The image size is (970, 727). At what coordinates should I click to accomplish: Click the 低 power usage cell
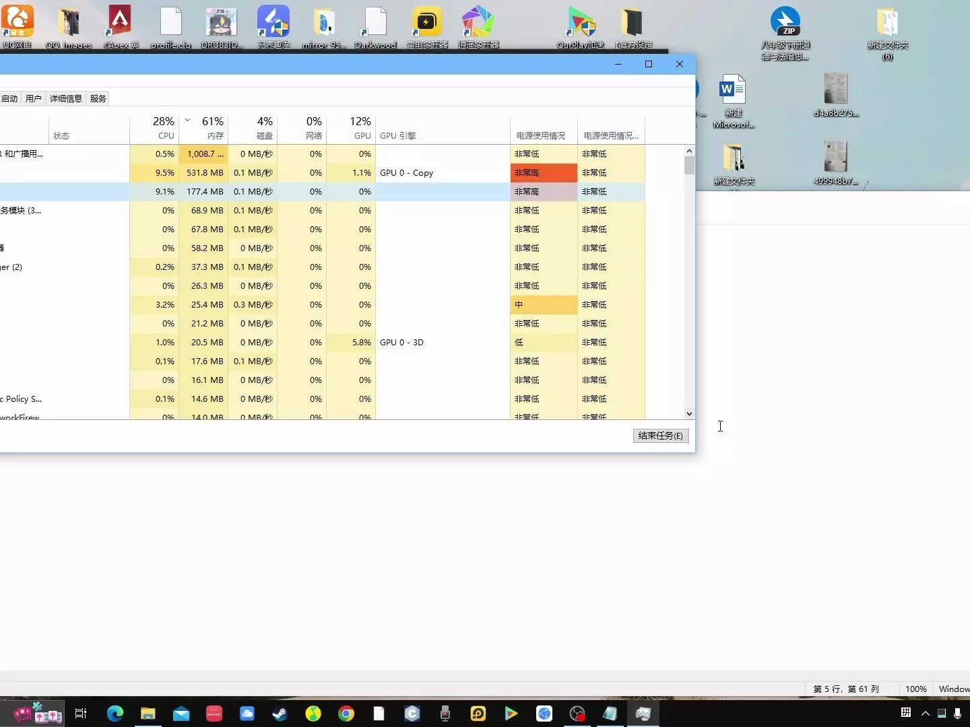[x=544, y=342]
